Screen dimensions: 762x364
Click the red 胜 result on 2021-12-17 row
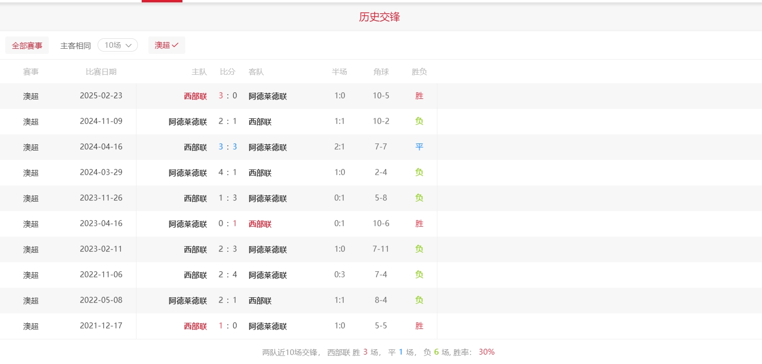coord(419,326)
